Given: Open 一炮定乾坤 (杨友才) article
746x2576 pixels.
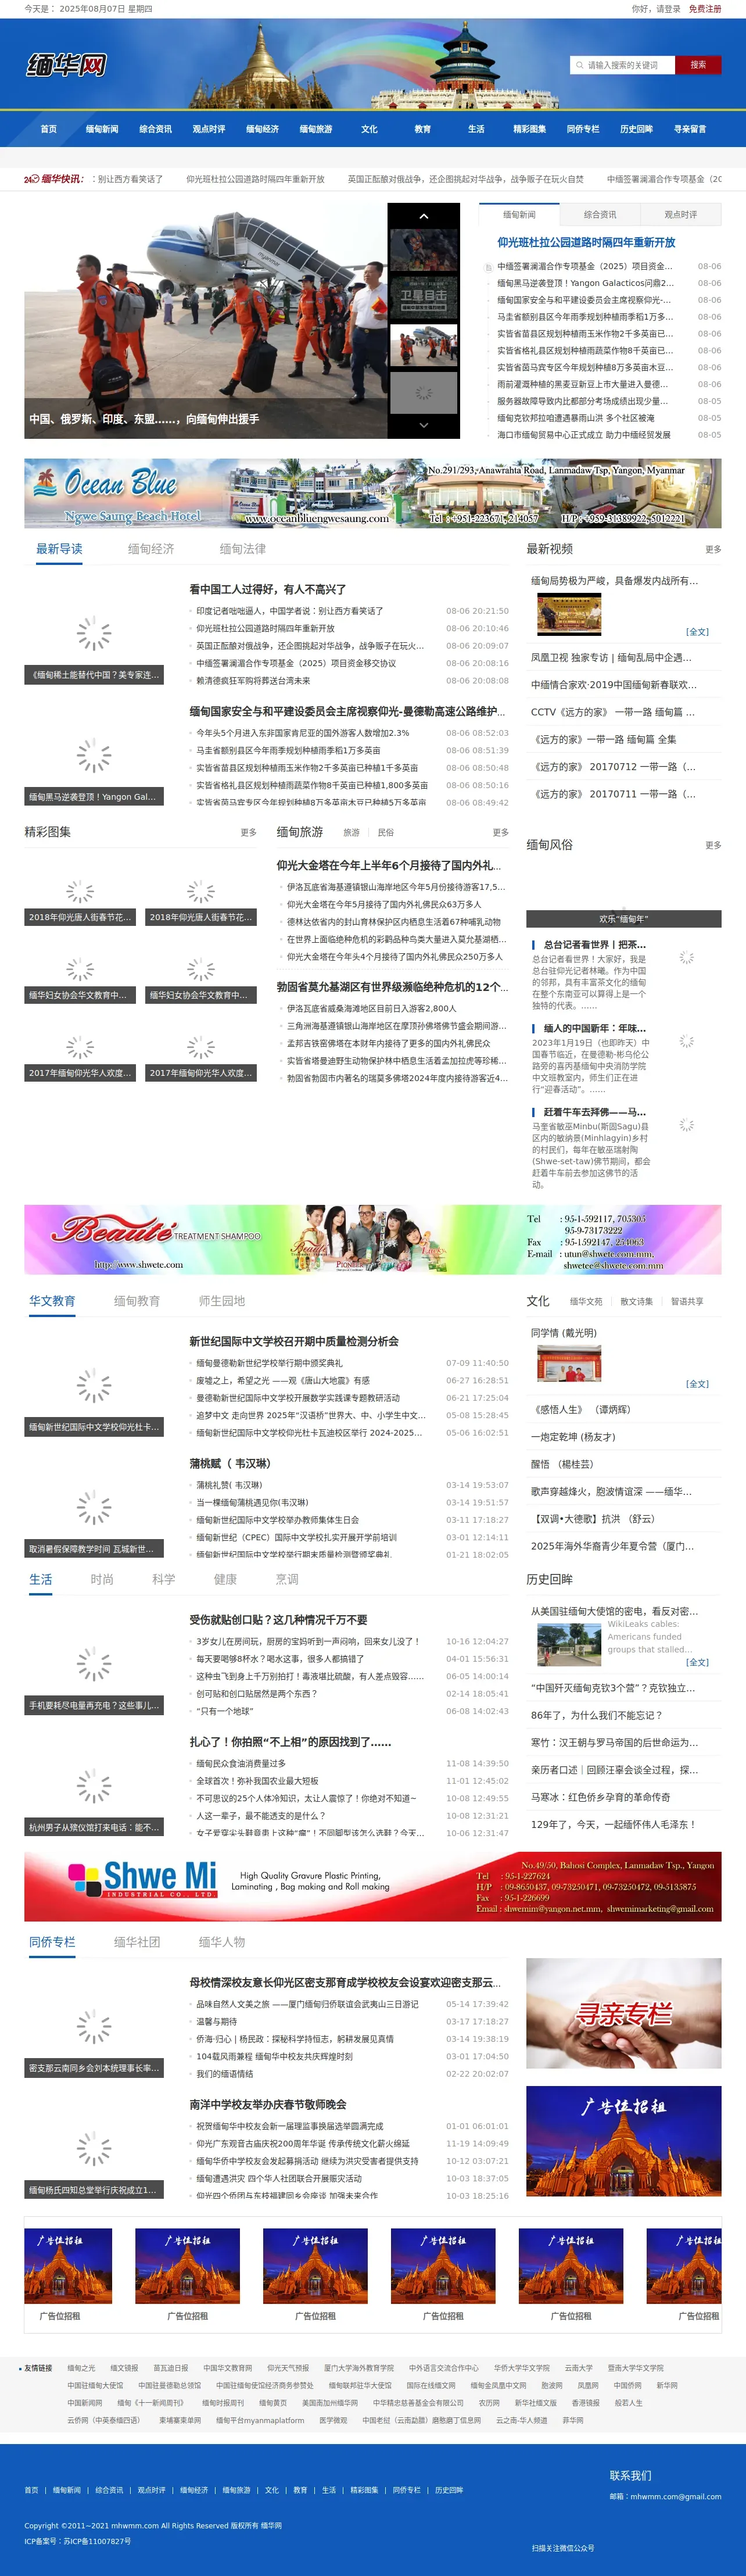Looking at the screenshot, I should 573,1437.
